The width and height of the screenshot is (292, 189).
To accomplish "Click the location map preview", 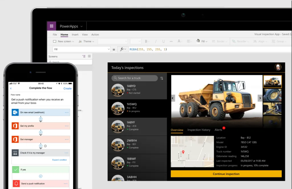I will click(192, 151).
